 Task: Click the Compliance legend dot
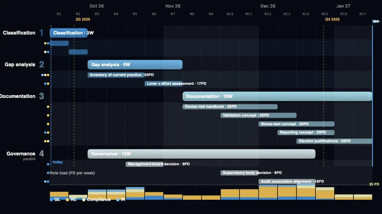(84, 200)
